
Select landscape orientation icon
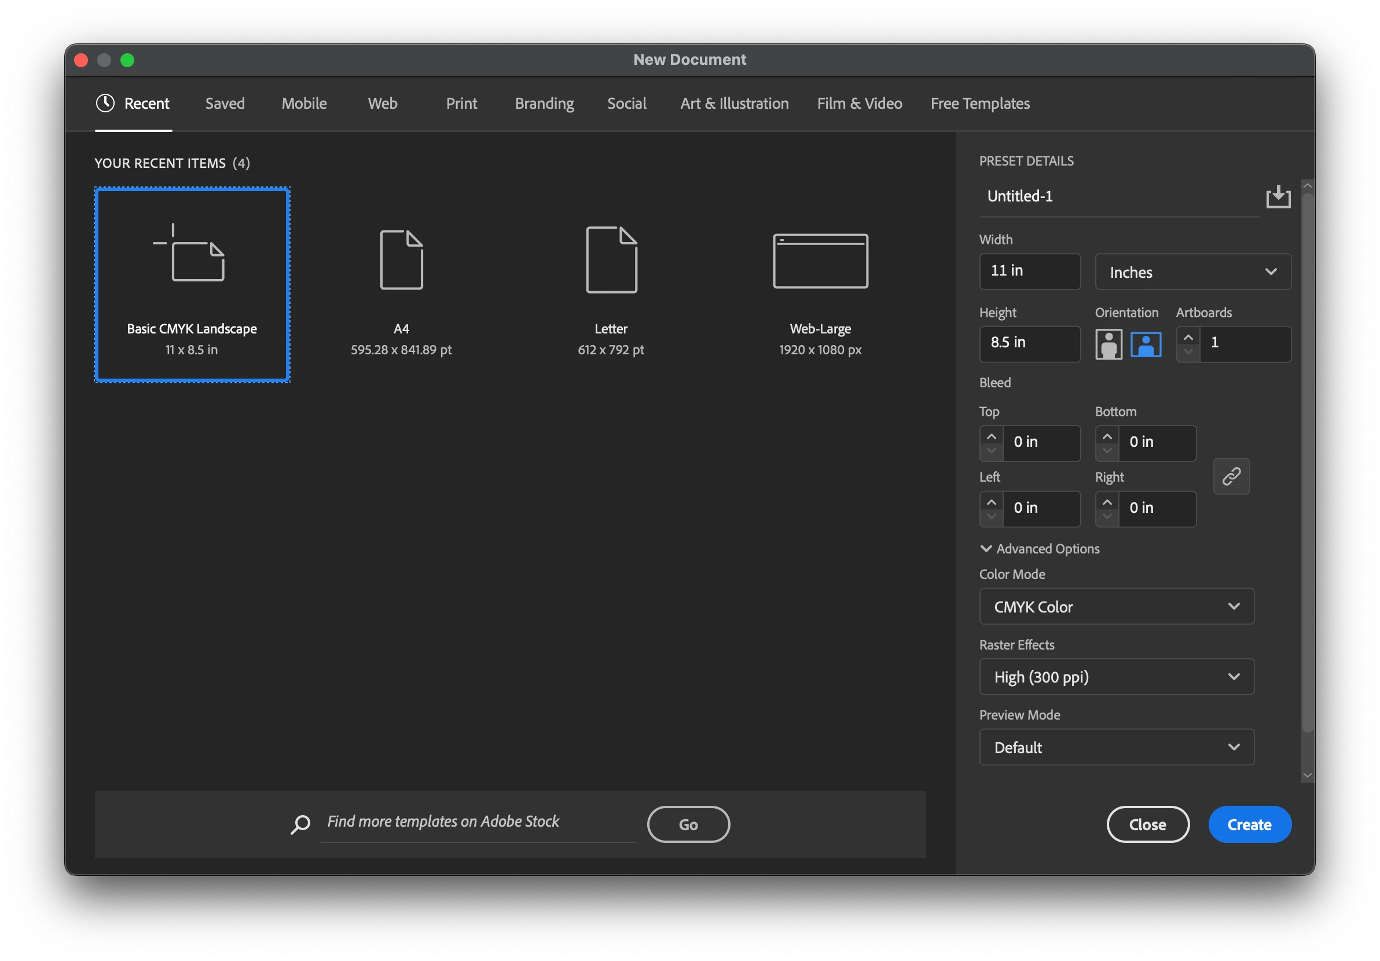coord(1146,344)
